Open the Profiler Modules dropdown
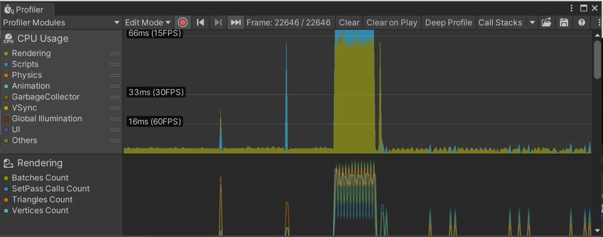This screenshot has width=603, height=237. click(x=61, y=22)
